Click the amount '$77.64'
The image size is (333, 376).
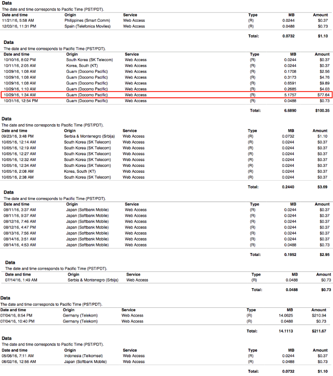[x=324, y=95]
